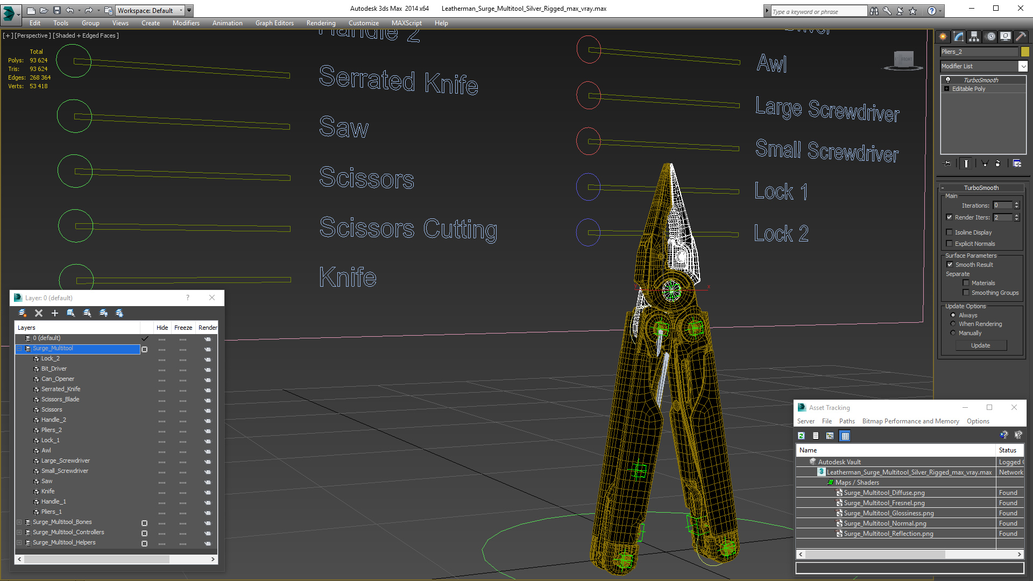Open Asset Tracking status log icon
The image size is (1033, 581).
coord(816,436)
